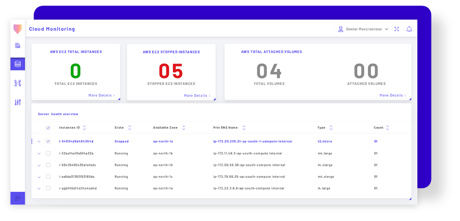Viewport: 460px width, 221px height.
Task: Click the Server health overview heading
Action: point(58,114)
